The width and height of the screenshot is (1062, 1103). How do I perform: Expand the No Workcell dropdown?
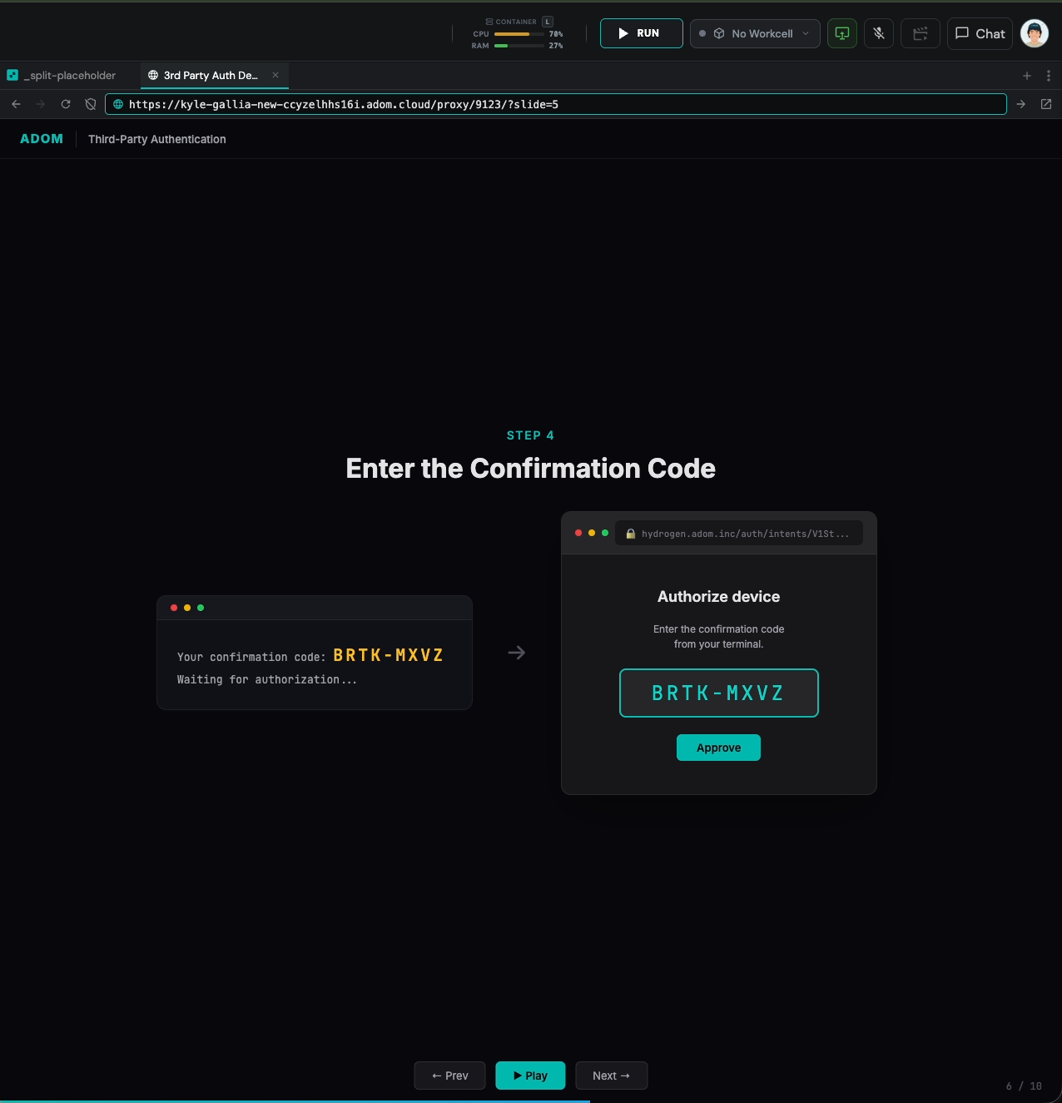pyautogui.click(x=755, y=33)
